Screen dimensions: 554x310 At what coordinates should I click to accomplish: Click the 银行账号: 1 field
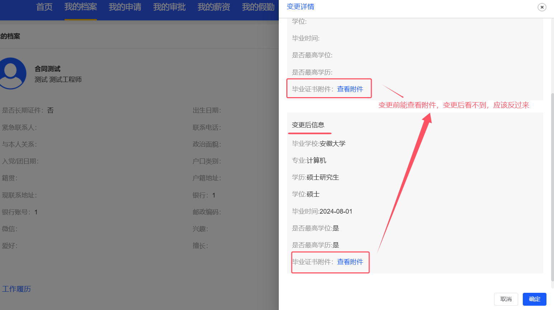pyautogui.click(x=20, y=212)
